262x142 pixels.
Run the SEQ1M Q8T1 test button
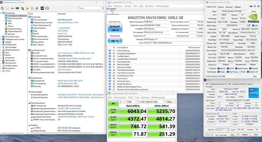[113, 111]
